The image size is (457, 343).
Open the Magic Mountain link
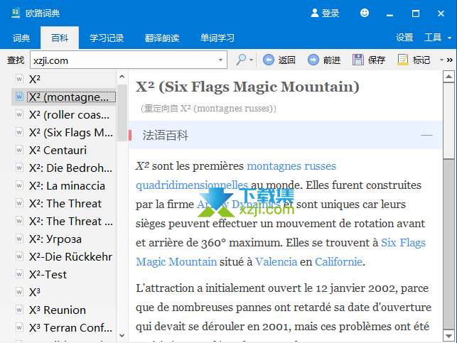(x=176, y=262)
